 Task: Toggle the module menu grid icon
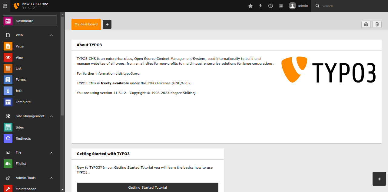[x=5, y=6]
